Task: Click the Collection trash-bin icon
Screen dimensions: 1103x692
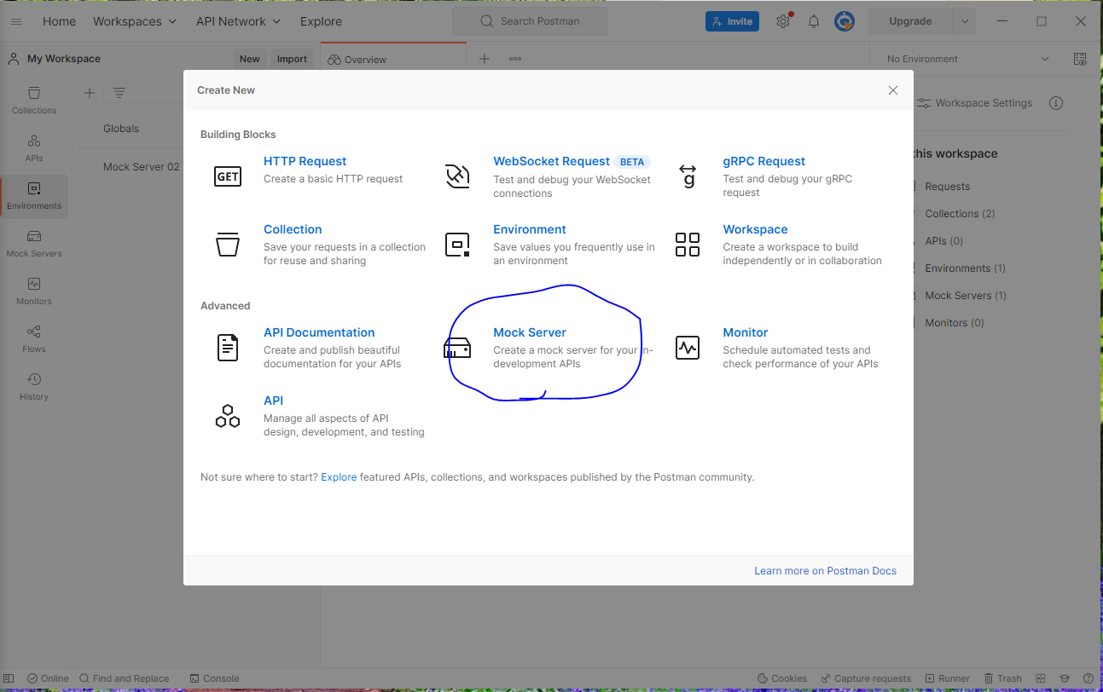Action: pyautogui.click(x=228, y=245)
